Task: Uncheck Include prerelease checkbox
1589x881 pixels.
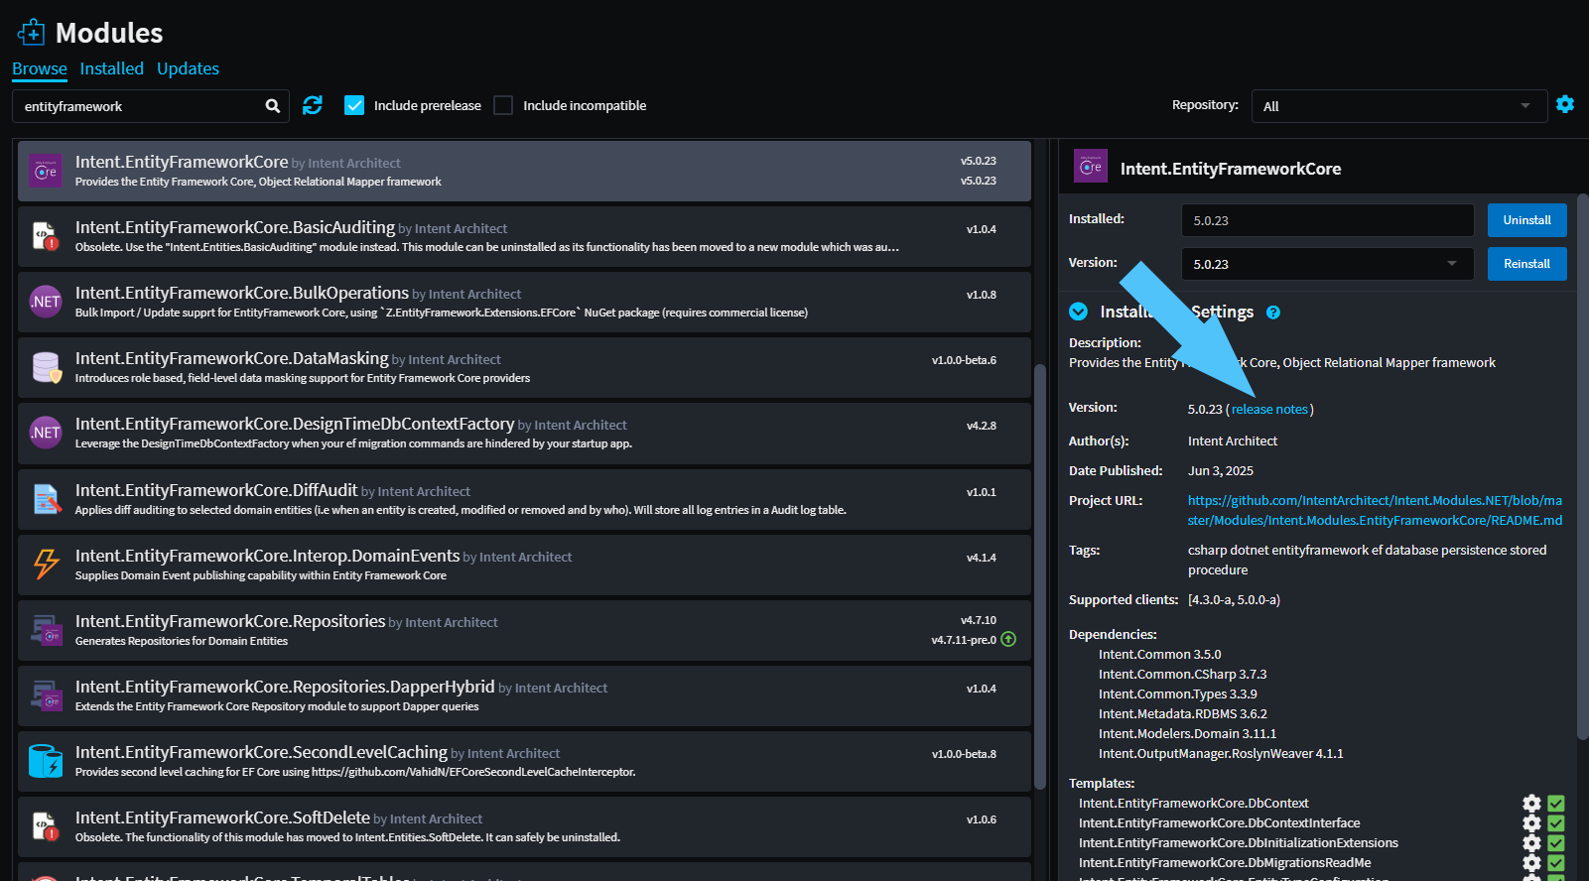Action: pyautogui.click(x=354, y=105)
